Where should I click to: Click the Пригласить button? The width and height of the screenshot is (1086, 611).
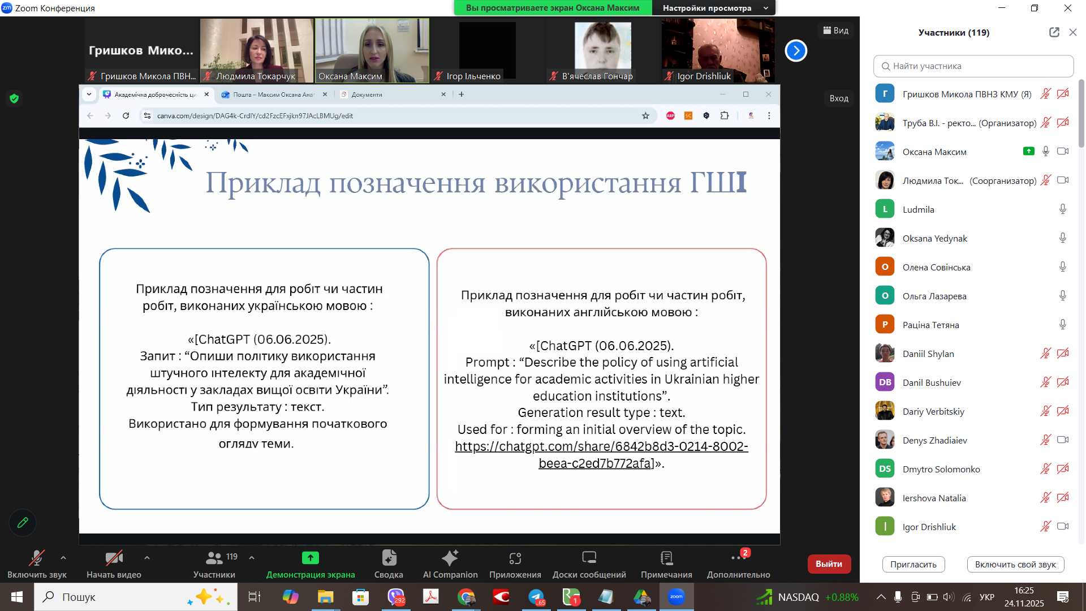tap(913, 564)
